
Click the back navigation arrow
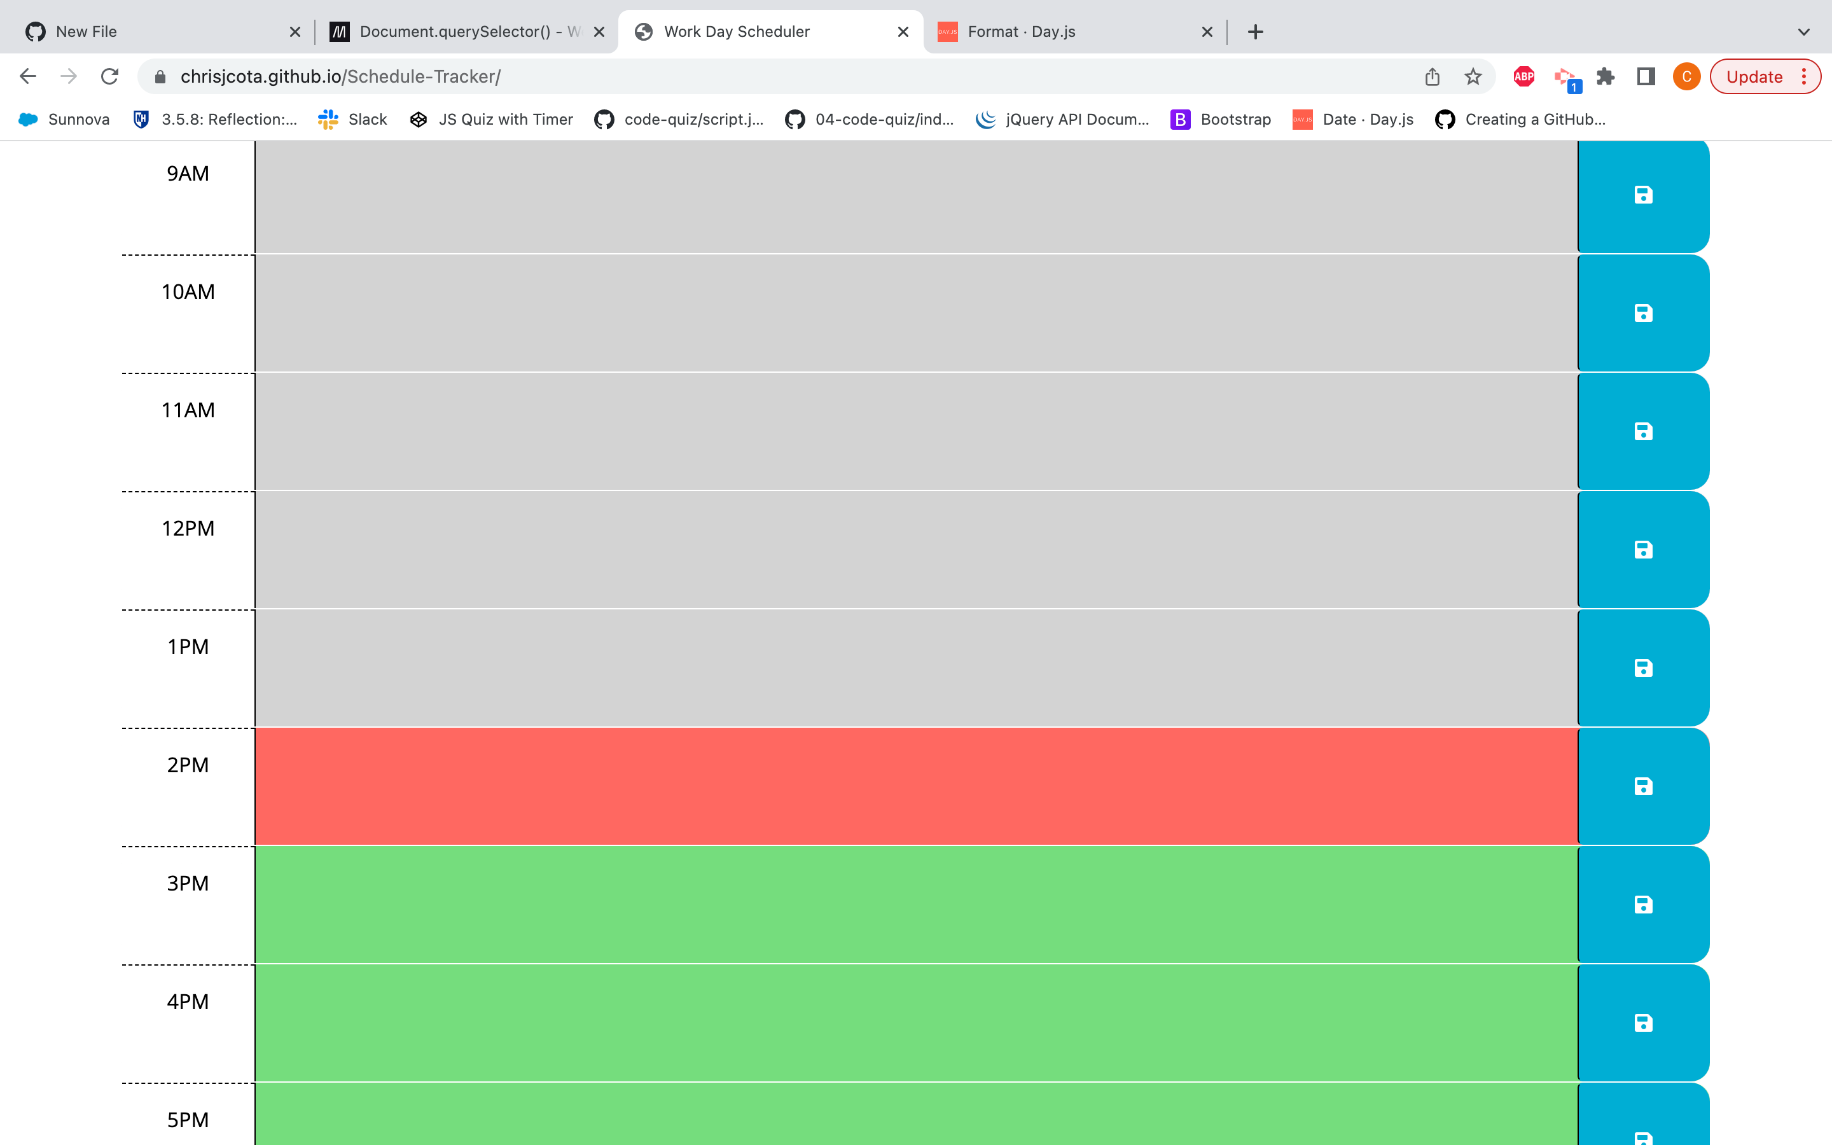point(28,76)
